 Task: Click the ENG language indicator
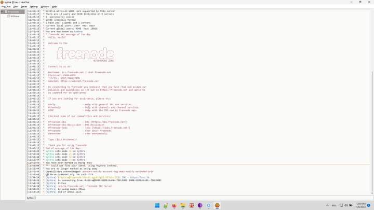pyautogui.click(x=334, y=205)
